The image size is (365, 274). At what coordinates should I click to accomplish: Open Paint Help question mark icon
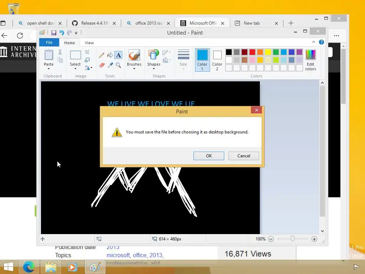[x=322, y=42]
